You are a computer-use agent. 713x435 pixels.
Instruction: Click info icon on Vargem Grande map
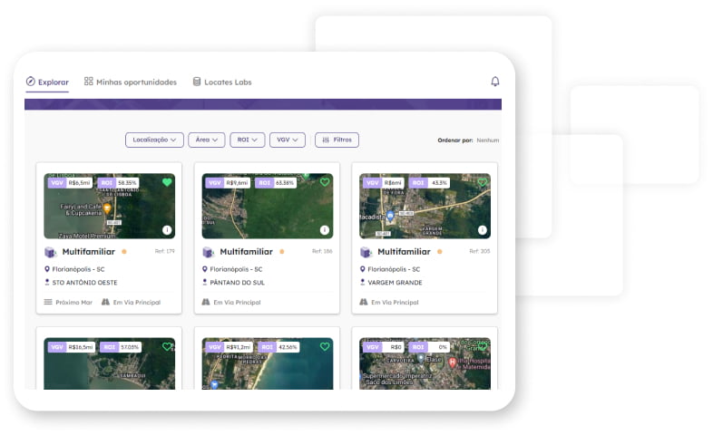click(483, 230)
